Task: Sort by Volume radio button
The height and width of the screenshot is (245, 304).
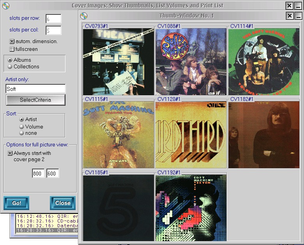Action: (21, 127)
